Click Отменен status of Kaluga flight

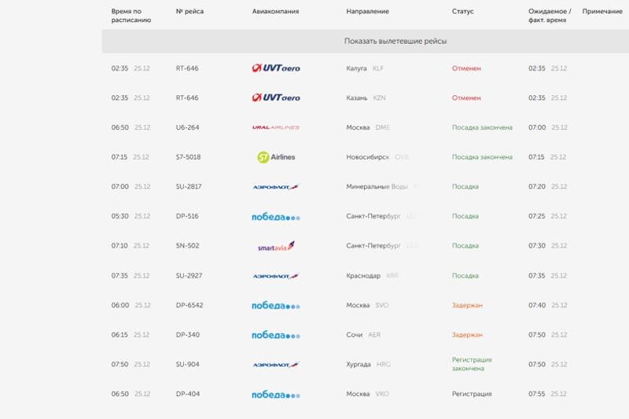(x=466, y=68)
